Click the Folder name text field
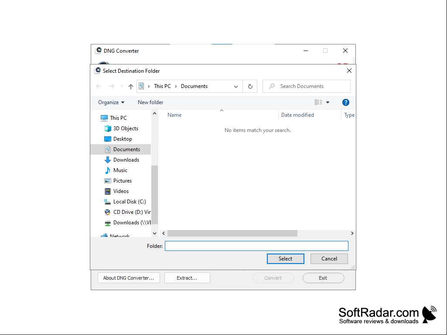 pyautogui.click(x=256, y=246)
